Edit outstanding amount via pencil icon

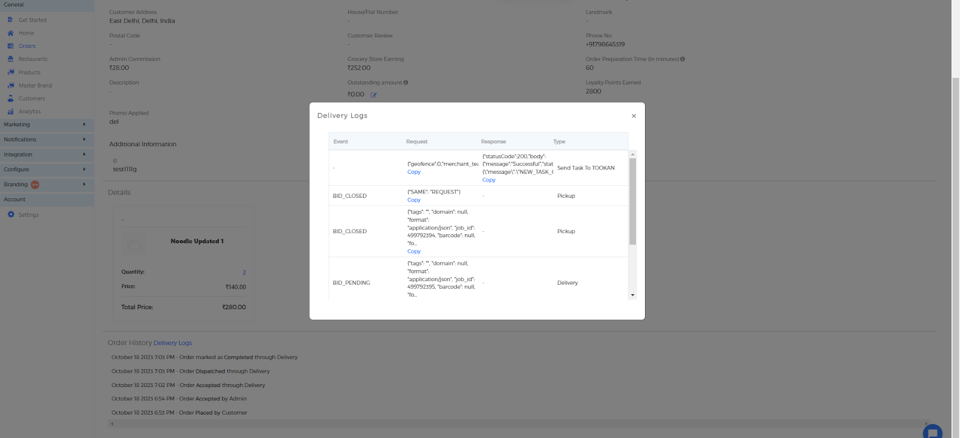[373, 95]
